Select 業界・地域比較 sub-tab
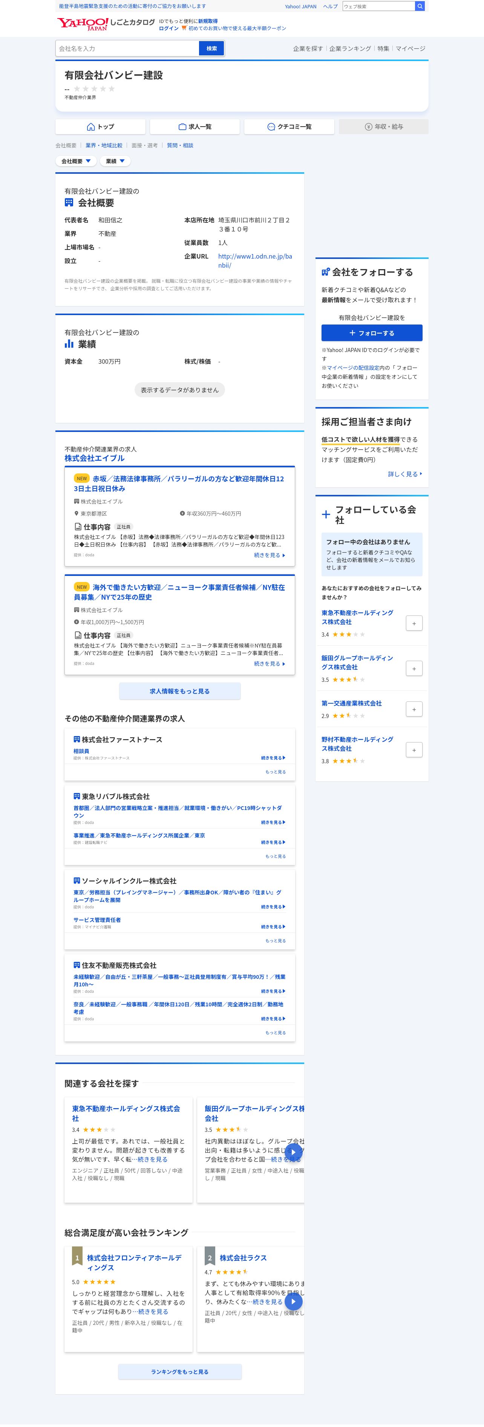This screenshot has width=484, height=1427. 104,146
